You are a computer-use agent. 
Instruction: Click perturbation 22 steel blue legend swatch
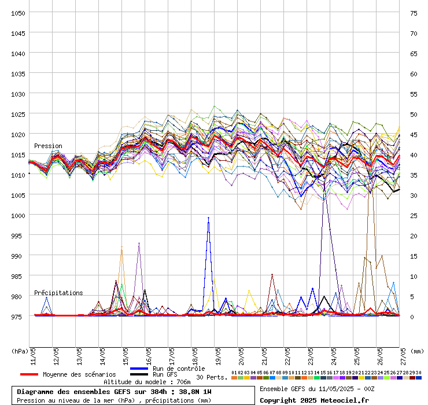(x=368, y=378)
